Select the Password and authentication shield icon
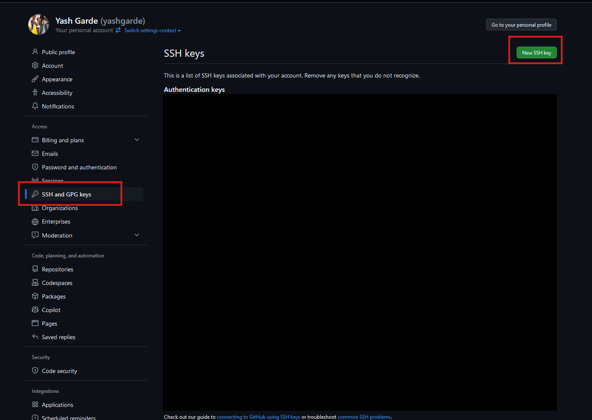 pyautogui.click(x=35, y=167)
